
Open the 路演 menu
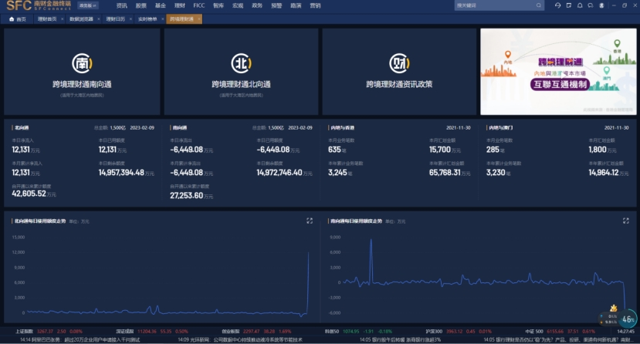296,5
